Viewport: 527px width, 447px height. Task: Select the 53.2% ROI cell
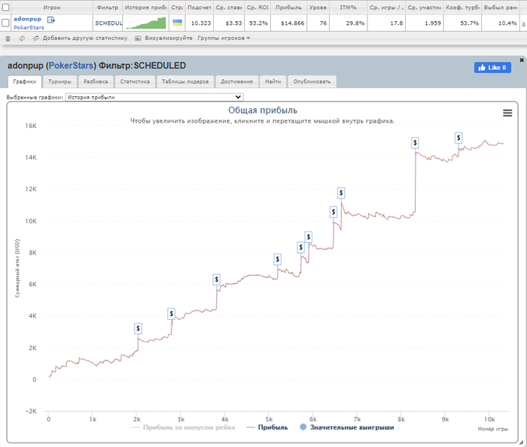(257, 23)
